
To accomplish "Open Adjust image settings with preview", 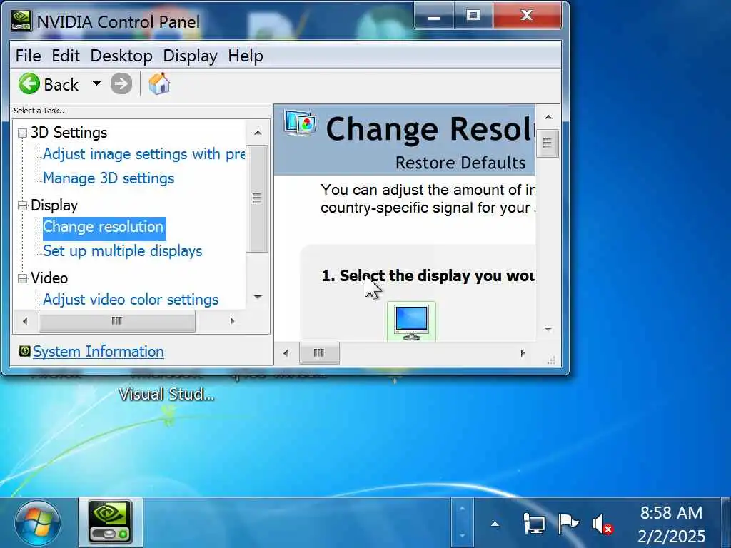I will pyautogui.click(x=143, y=154).
